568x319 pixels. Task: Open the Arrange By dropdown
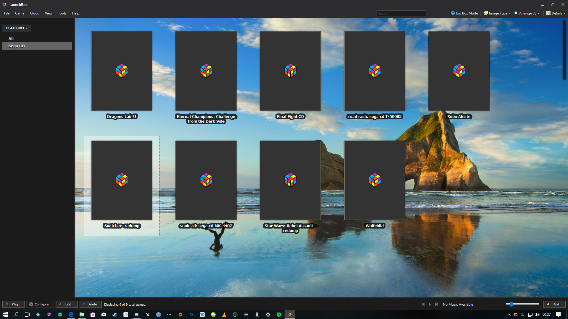(x=527, y=13)
